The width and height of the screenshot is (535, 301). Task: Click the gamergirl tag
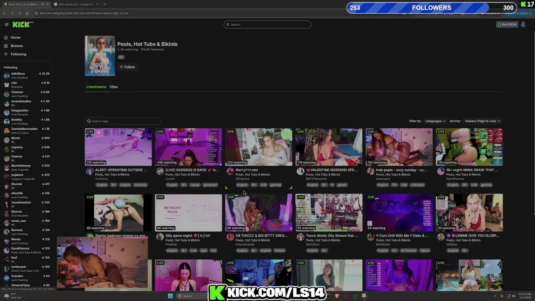pyautogui.click(x=210, y=185)
